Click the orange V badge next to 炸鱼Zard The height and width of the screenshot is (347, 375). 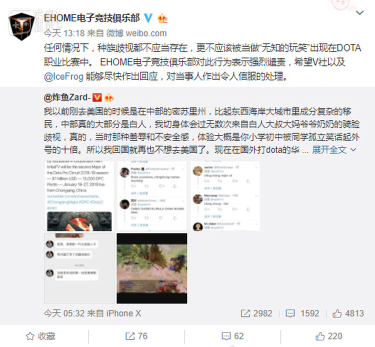[x=97, y=97]
